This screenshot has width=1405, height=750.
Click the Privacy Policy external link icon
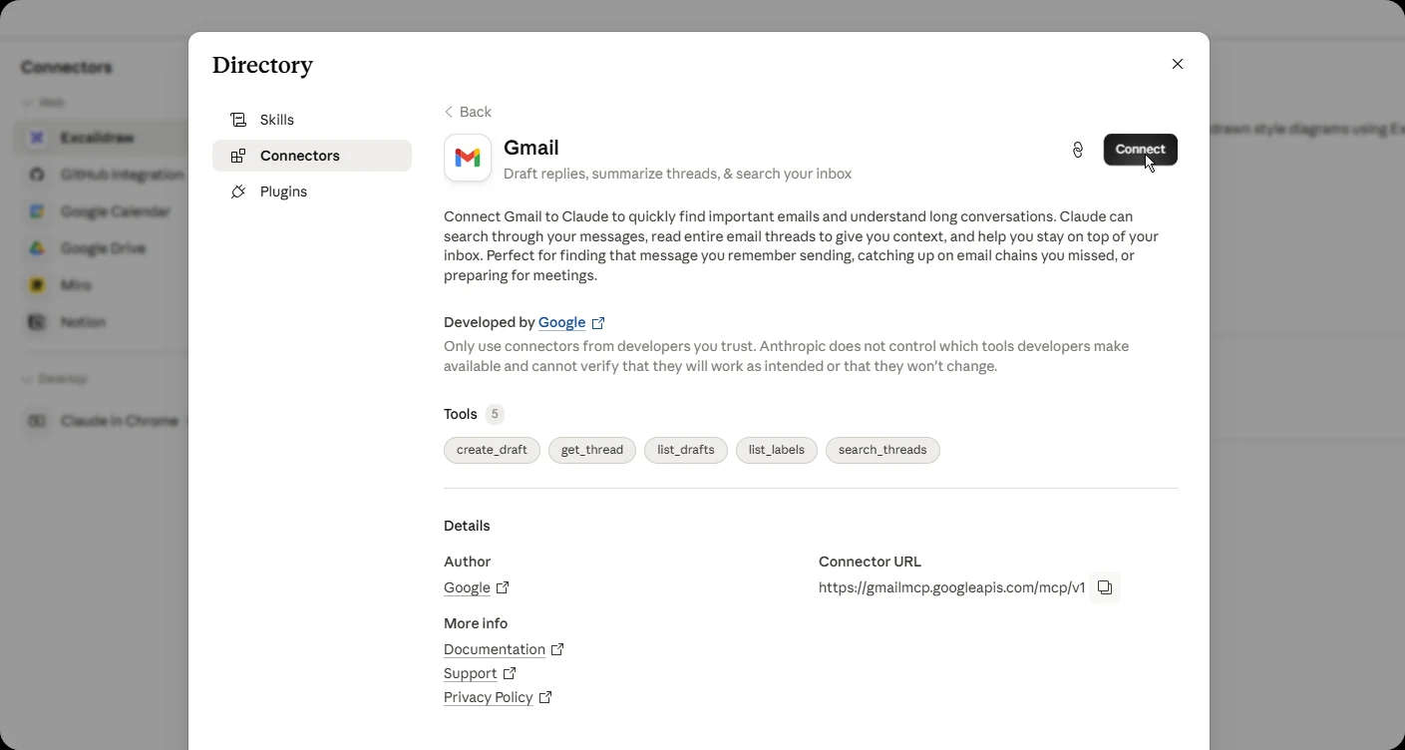tap(545, 697)
